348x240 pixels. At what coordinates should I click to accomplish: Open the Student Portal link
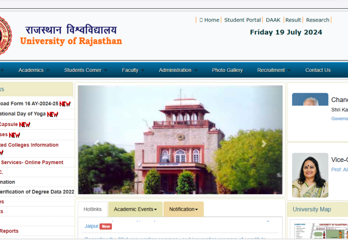(242, 20)
